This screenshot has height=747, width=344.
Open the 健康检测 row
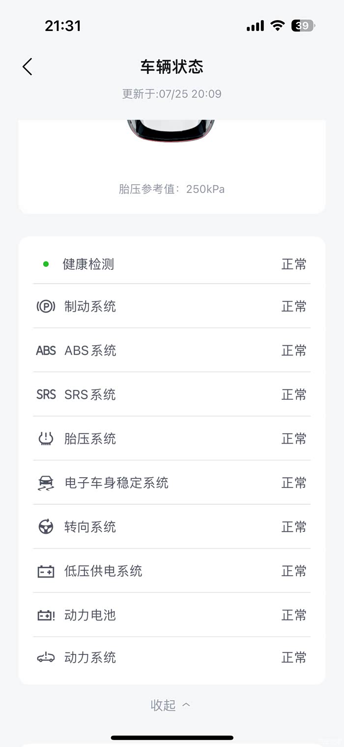172,264
